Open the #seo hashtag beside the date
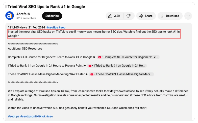The image size is (198, 123). click(x=62, y=27)
